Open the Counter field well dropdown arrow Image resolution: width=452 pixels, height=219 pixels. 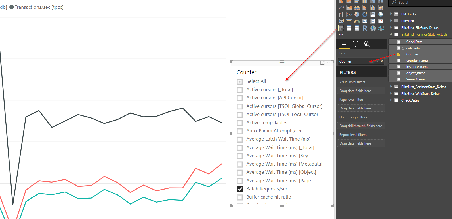point(377,61)
